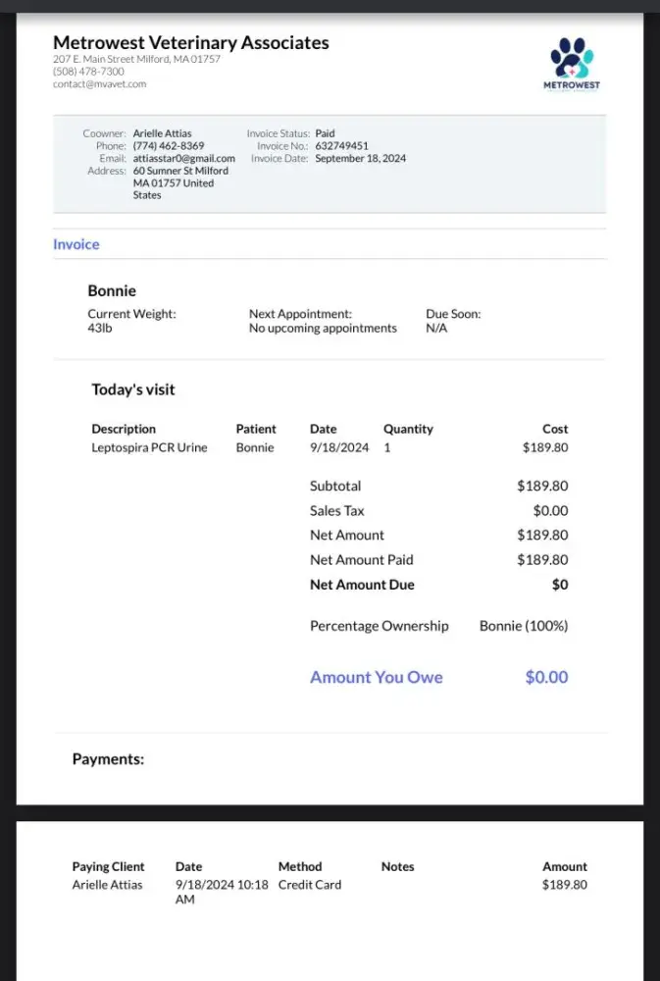Click the Credit Card payment method
Viewport: 660px width, 981px height.
(x=309, y=885)
